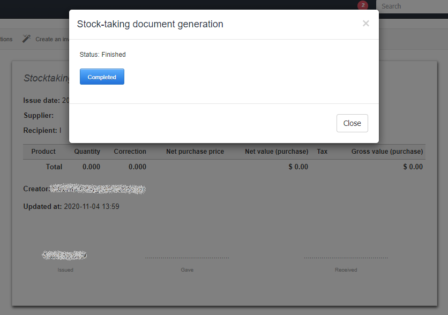
Task: Click the Received signature line
Action: (x=346, y=257)
